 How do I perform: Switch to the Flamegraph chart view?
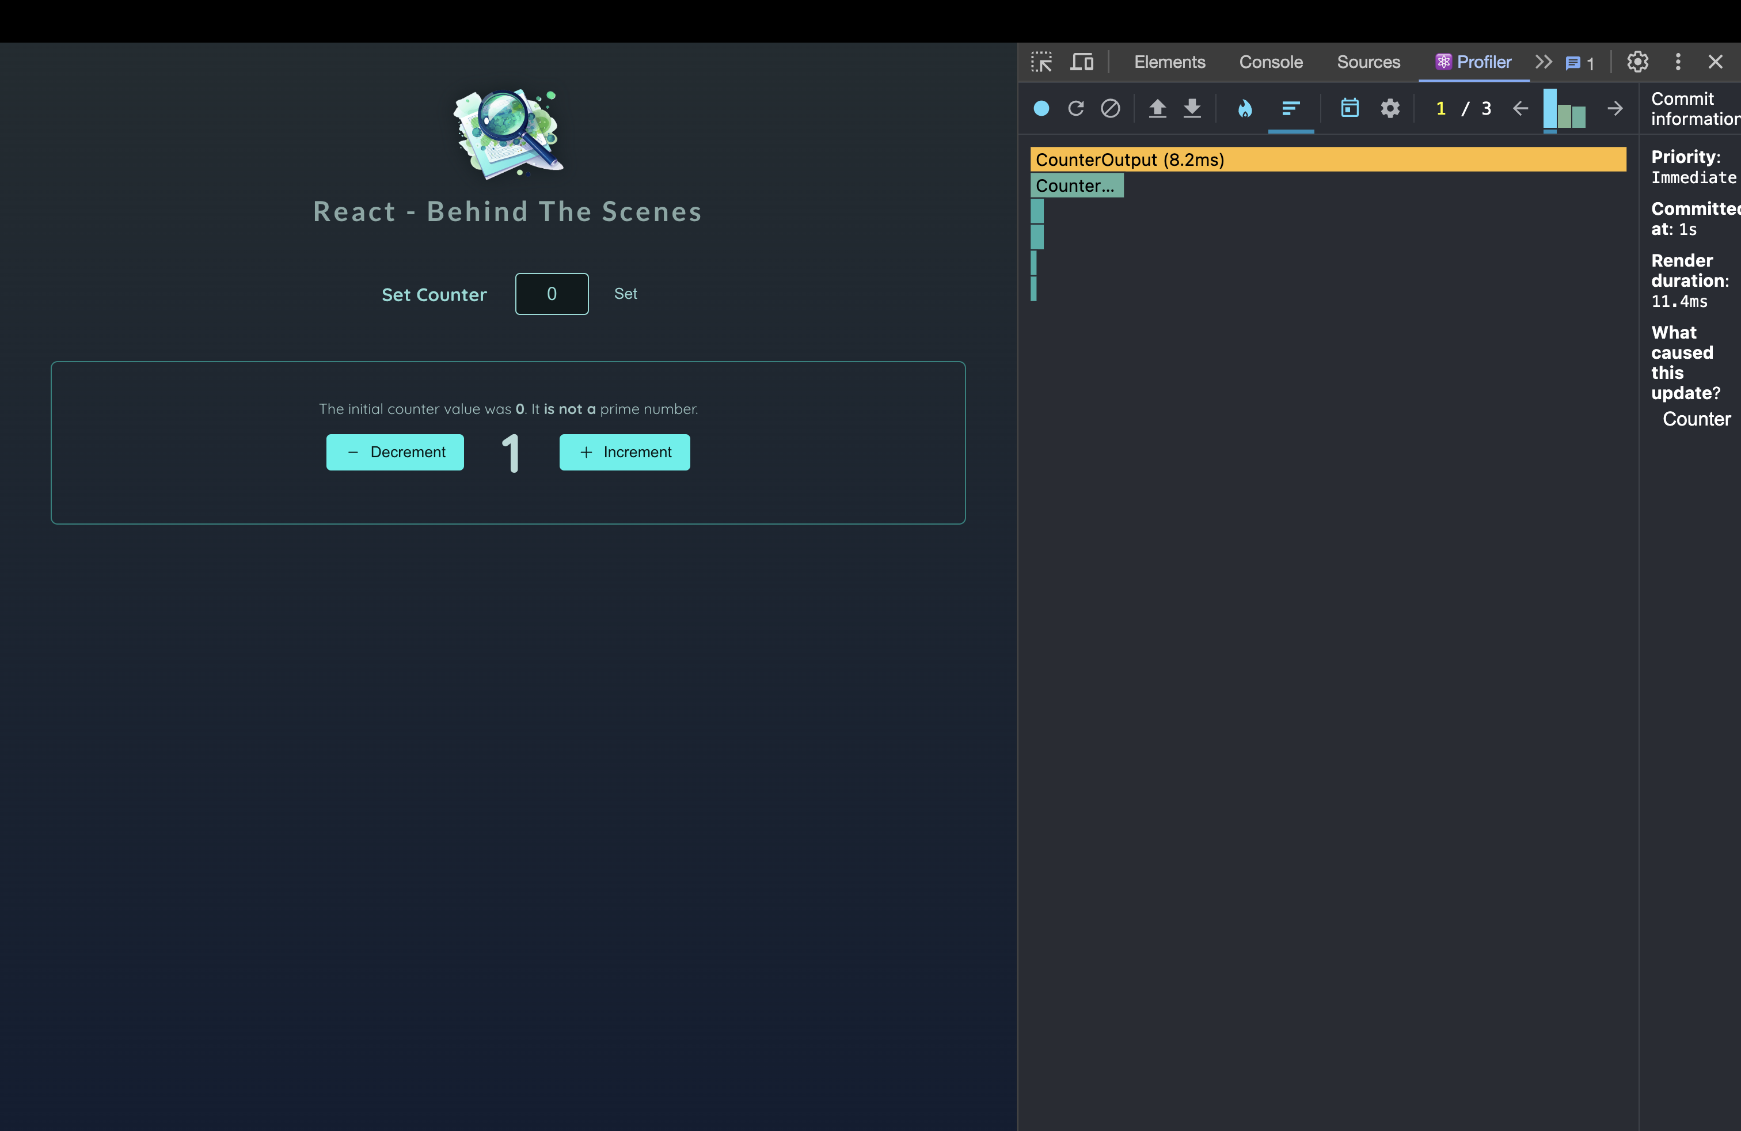coord(1244,108)
